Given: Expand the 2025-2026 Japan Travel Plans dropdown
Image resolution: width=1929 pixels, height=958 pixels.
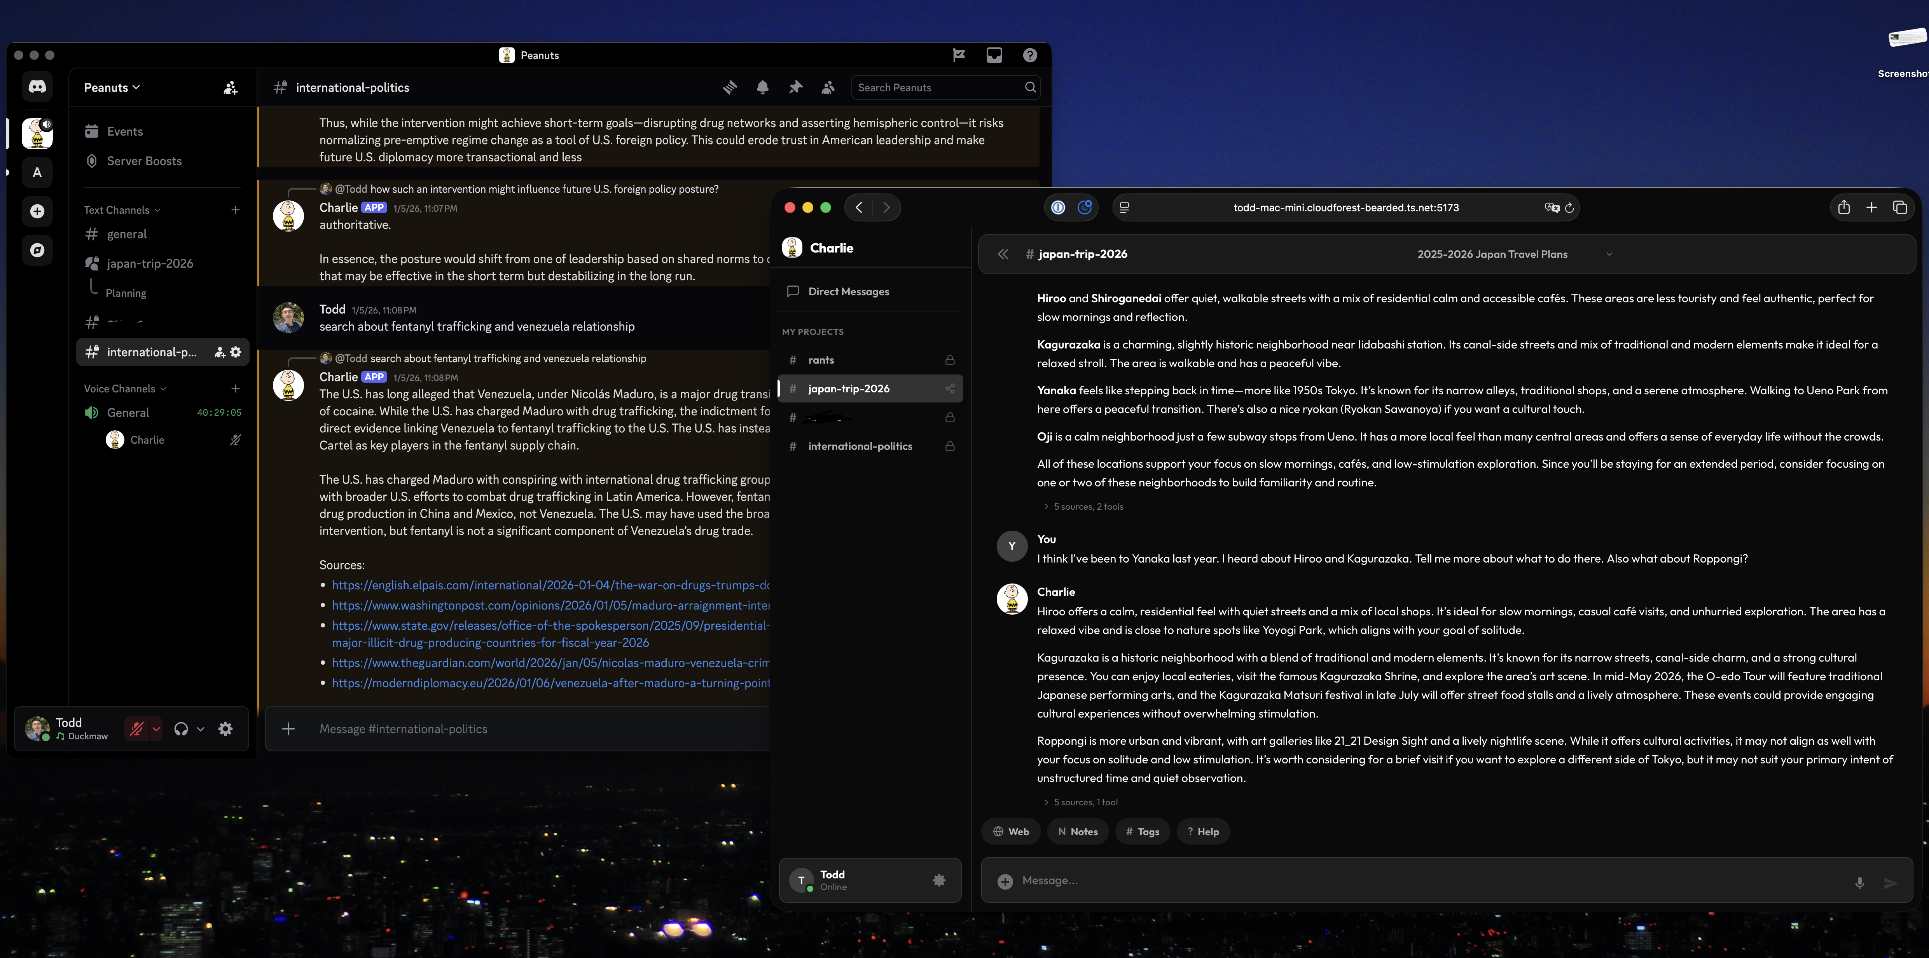Looking at the screenshot, I should [1609, 254].
